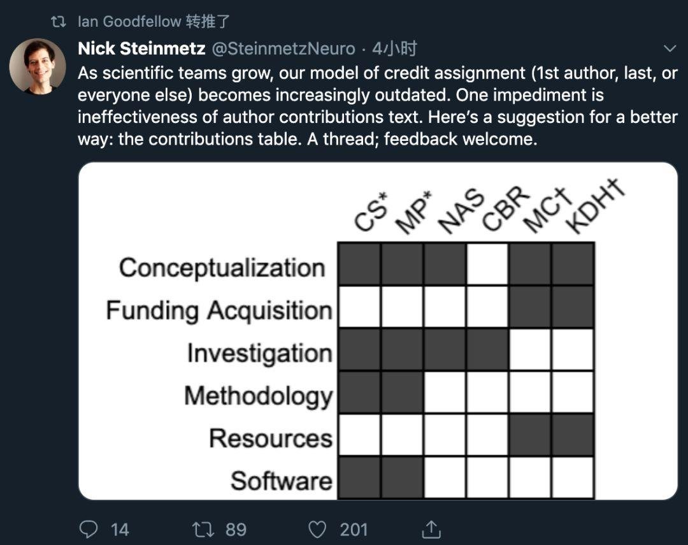Click the white Conceptualization cell under CBR
The width and height of the screenshot is (688, 545).
pos(487,264)
